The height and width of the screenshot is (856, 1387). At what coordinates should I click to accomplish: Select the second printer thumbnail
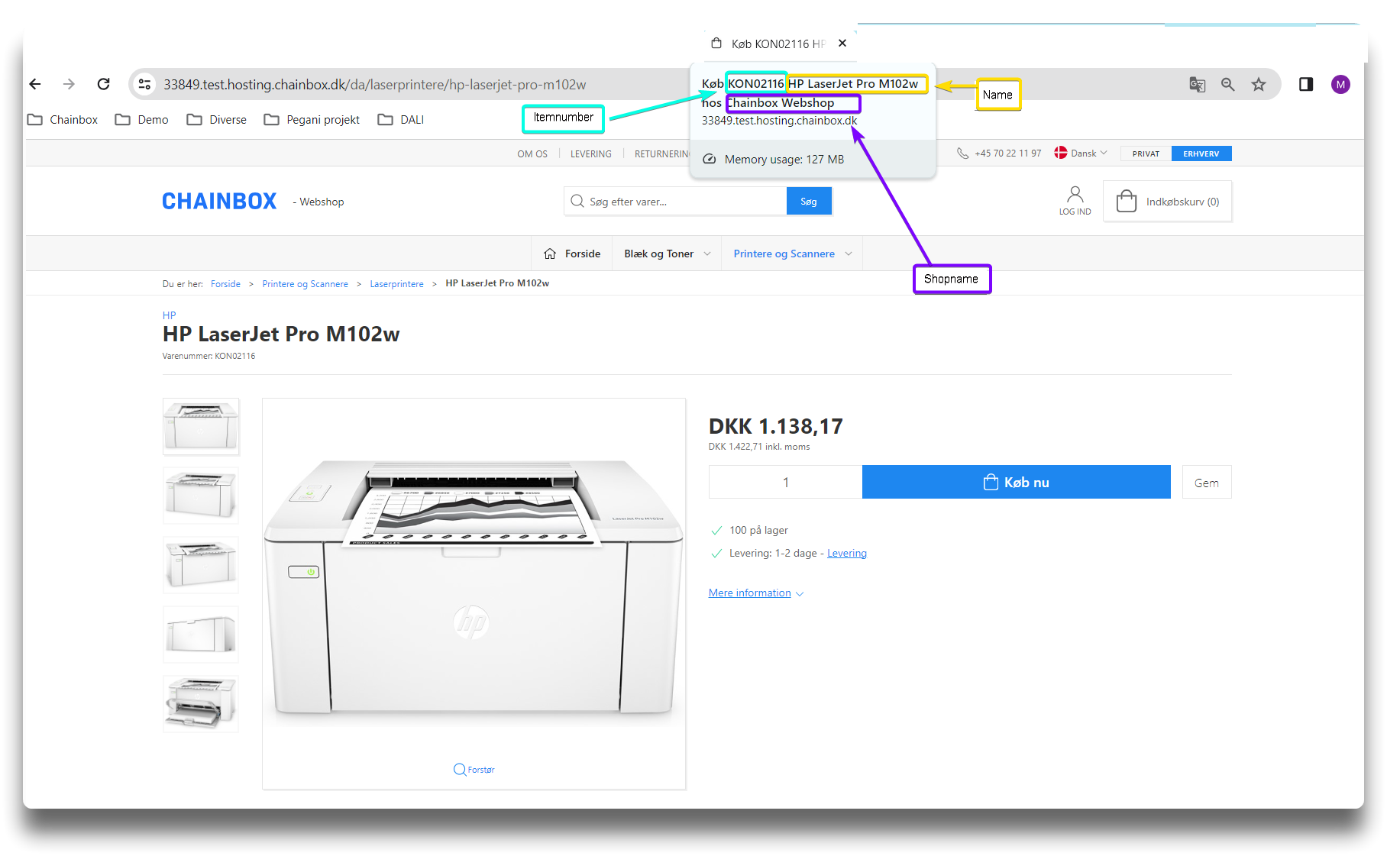tap(201, 496)
